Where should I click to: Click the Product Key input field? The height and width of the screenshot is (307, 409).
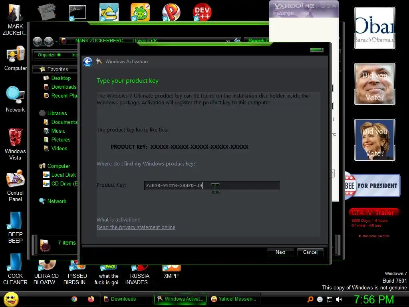[212, 185]
